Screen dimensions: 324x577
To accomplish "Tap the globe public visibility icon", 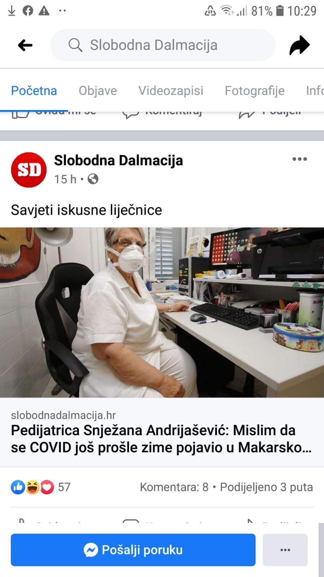I will coord(93,179).
